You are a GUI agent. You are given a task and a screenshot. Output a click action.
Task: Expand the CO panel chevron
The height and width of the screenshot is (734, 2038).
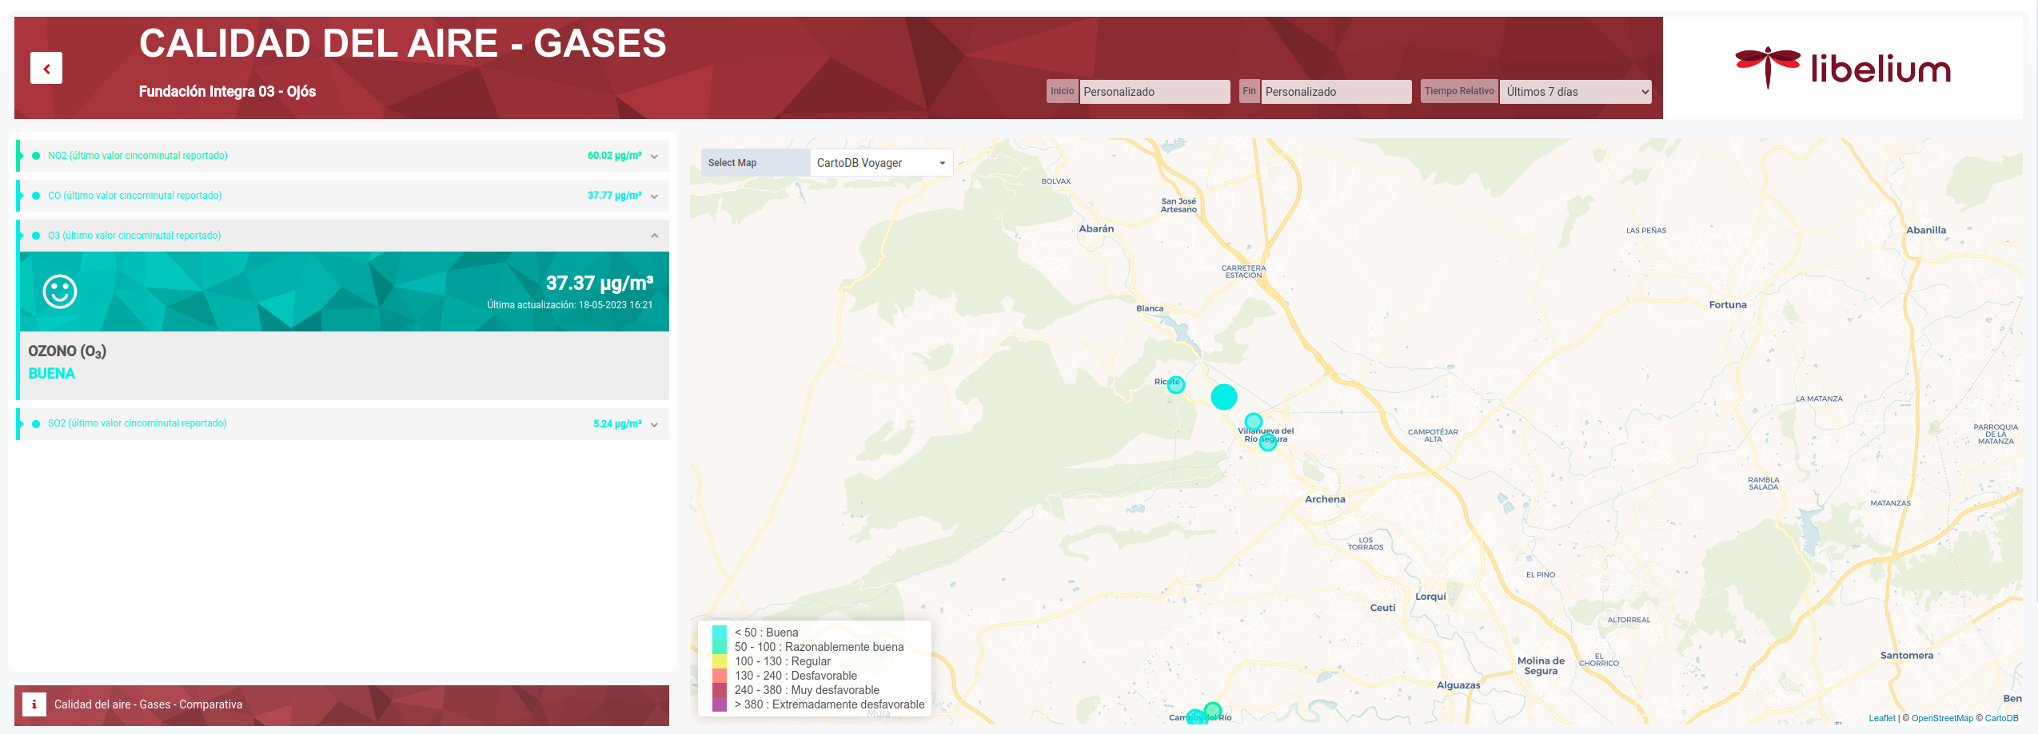654,196
